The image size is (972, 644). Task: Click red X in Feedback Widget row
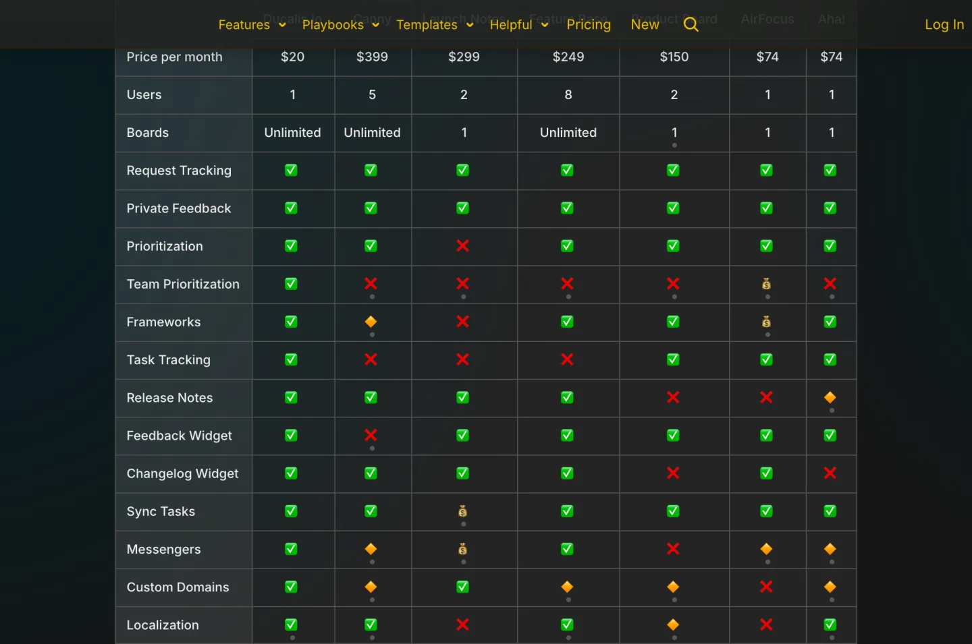(371, 436)
